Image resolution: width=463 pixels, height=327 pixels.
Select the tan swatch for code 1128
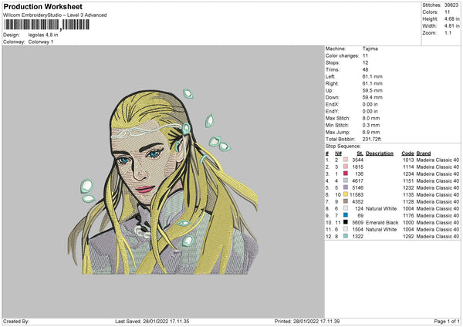click(x=346, y=201)
